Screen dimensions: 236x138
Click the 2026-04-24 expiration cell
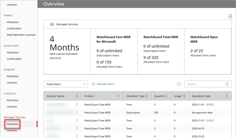click(x=198, y=129)
